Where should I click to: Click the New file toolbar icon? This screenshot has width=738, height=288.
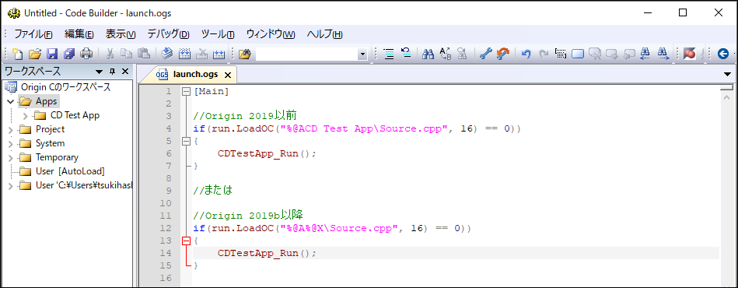pyautogui.click(x=17, y=54)
